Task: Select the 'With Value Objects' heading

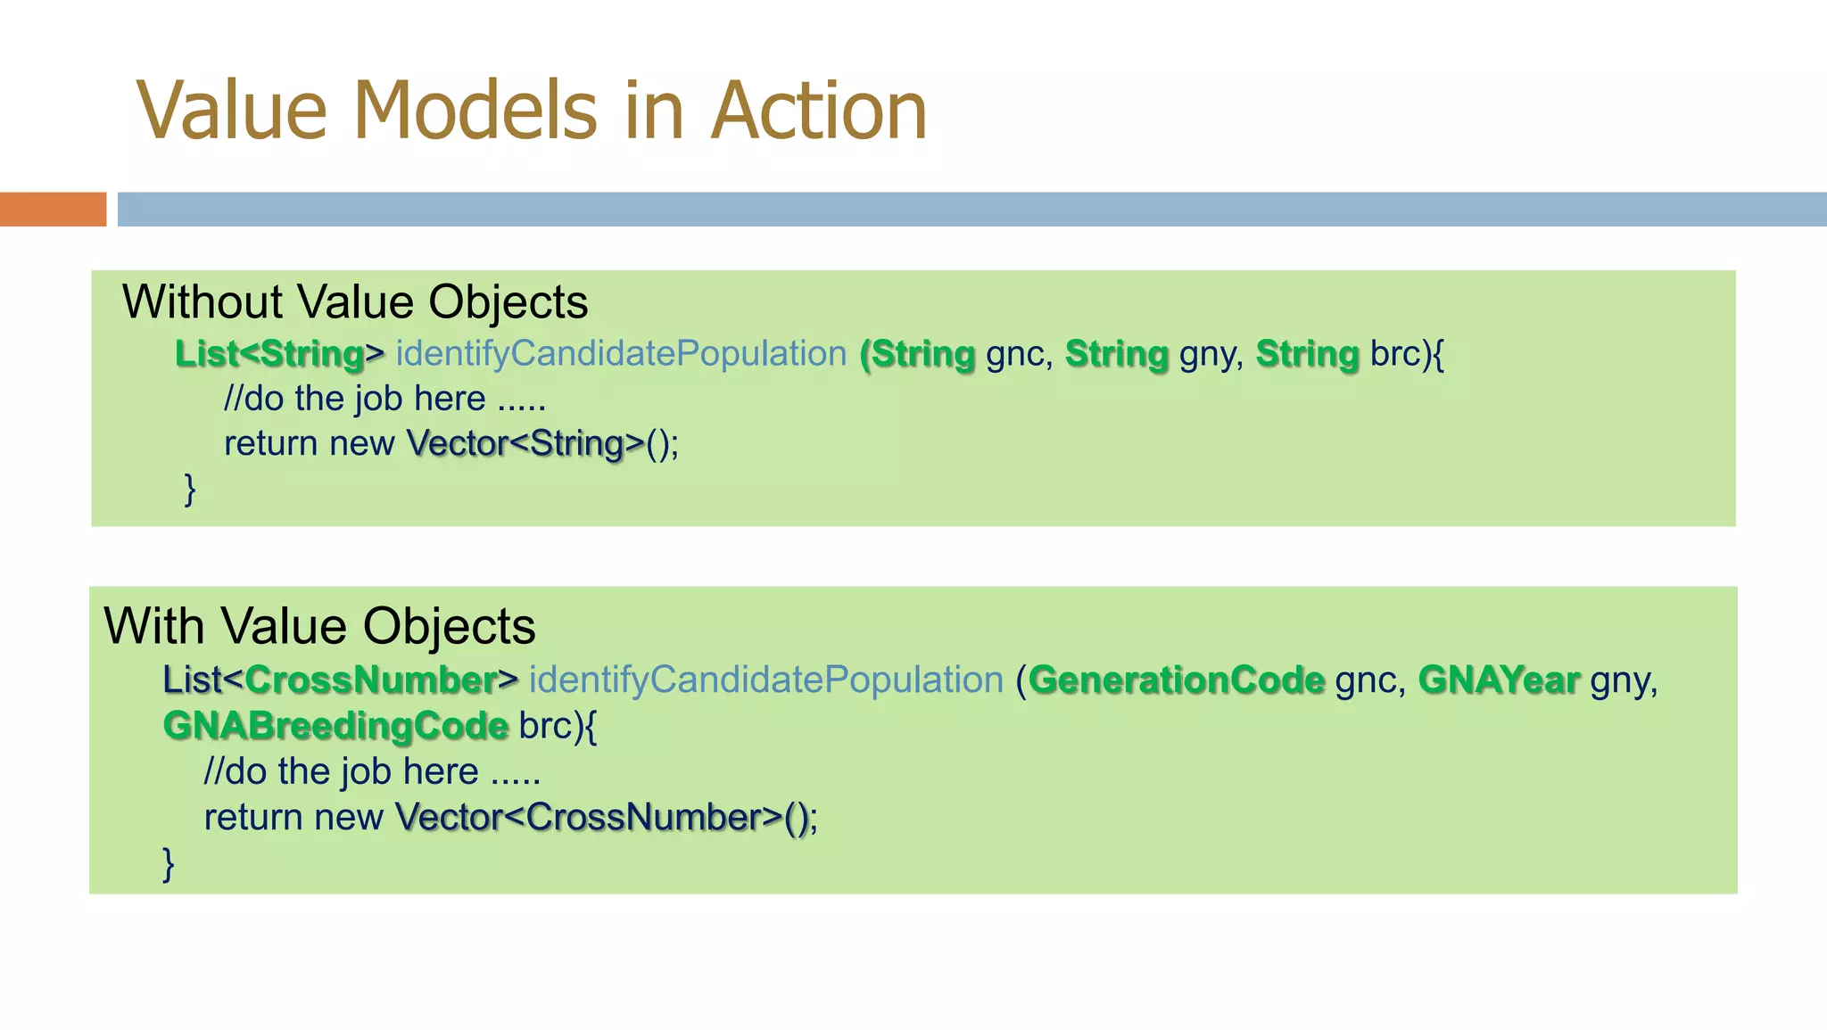Action: point(319,626)
